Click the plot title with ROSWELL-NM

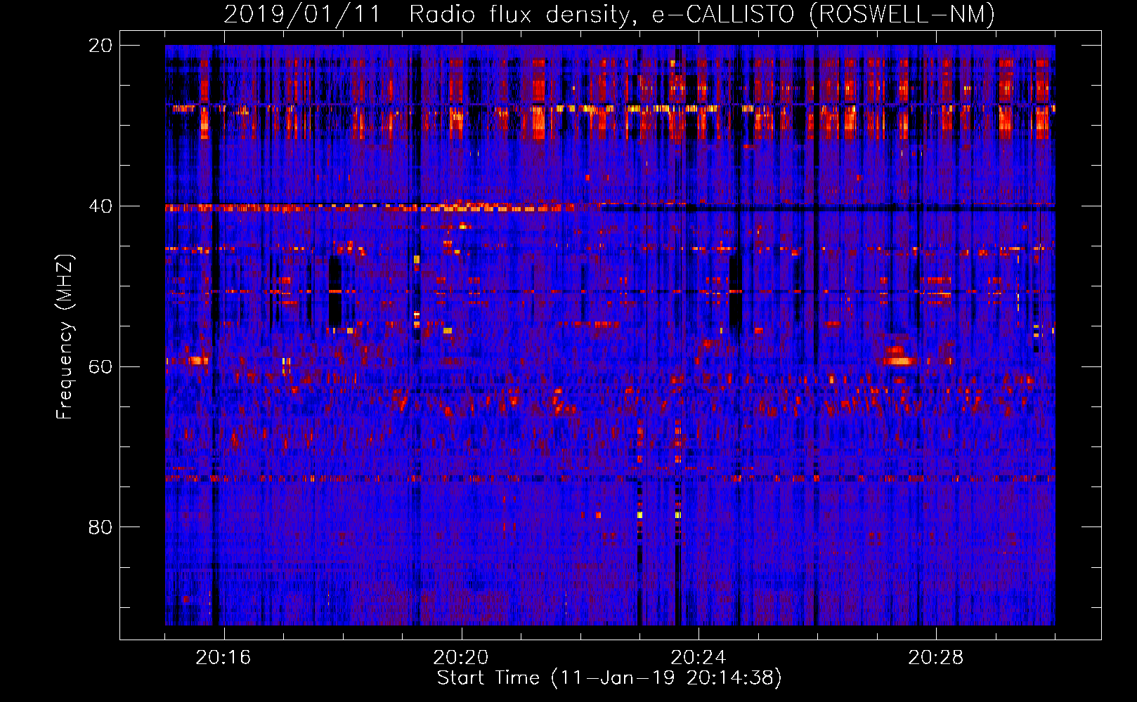609,14
